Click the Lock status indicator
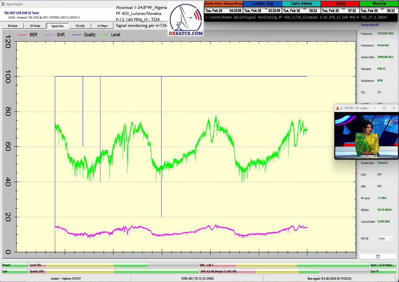Viewport: 399px width, 282px height. pyautogui.click(x=15, y=271)
